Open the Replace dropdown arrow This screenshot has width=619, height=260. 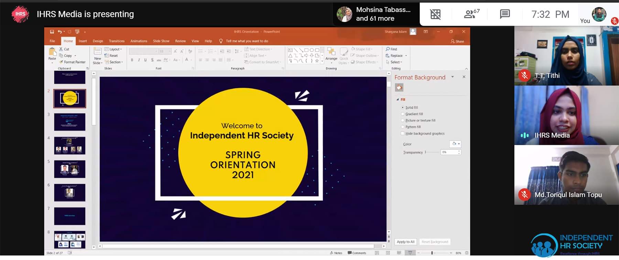click(x=406, y=56)
